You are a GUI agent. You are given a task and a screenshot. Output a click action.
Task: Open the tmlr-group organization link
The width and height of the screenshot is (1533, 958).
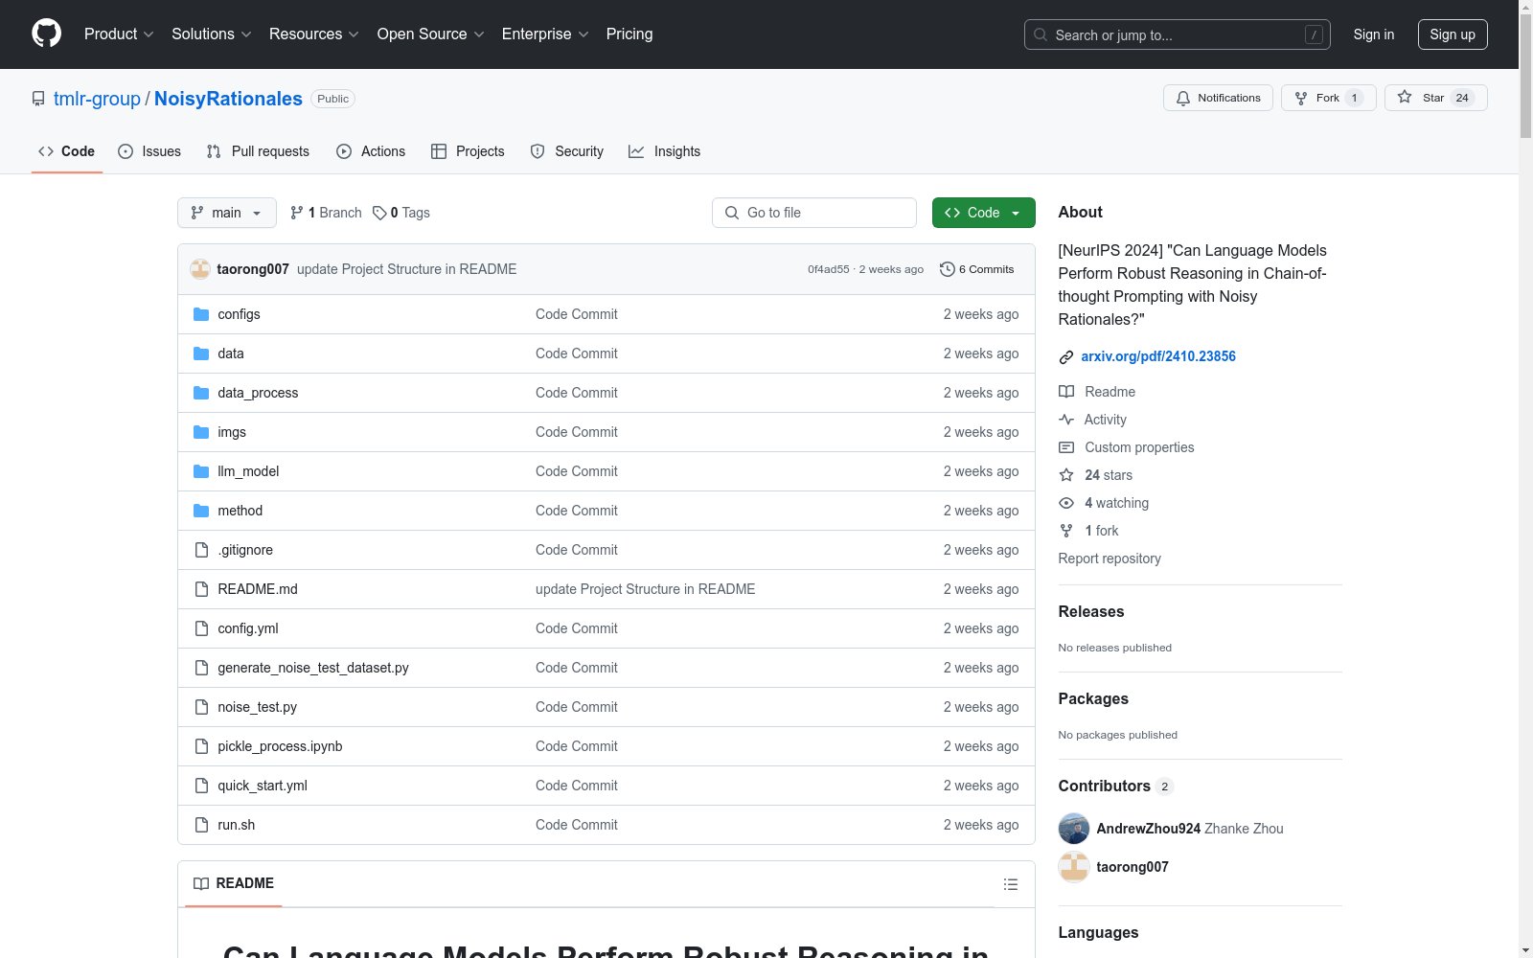97,99
